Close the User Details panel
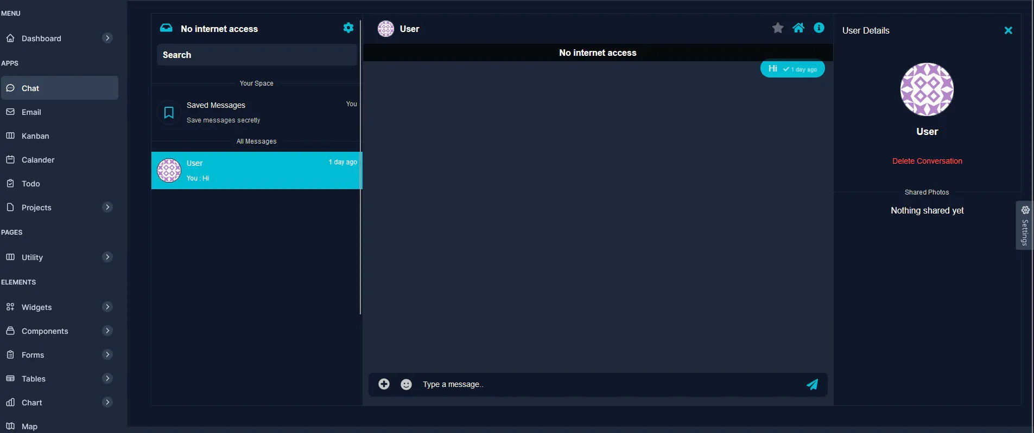Image resolution: width=1034 pixels, height=433 pixels. click(1008, 30)
